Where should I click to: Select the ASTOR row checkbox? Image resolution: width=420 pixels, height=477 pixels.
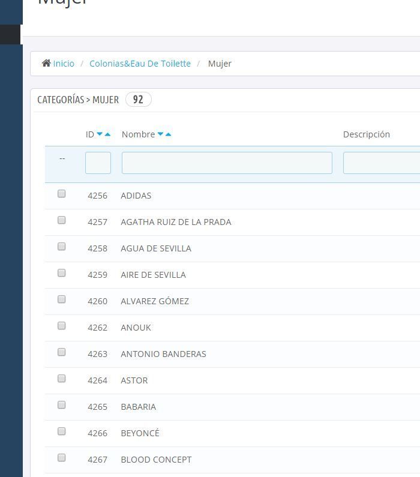tap(61, 379)
